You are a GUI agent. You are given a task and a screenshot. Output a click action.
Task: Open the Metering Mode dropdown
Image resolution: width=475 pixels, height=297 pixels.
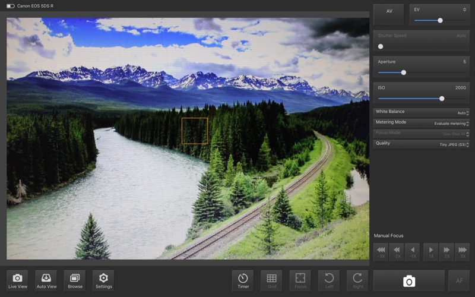[x=422, y=123]
